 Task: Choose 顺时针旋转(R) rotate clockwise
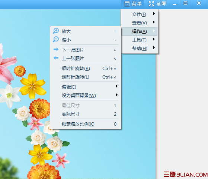tap(86, 69)
